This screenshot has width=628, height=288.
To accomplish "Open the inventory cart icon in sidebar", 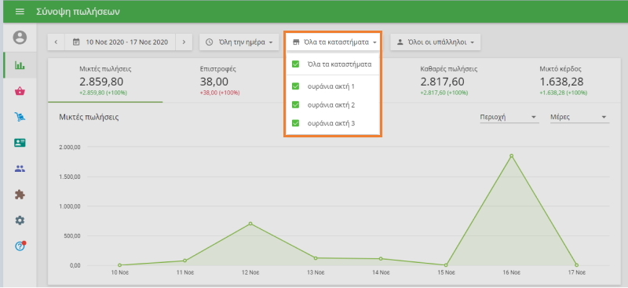I will pyautogui.click(x=20, y=117).
